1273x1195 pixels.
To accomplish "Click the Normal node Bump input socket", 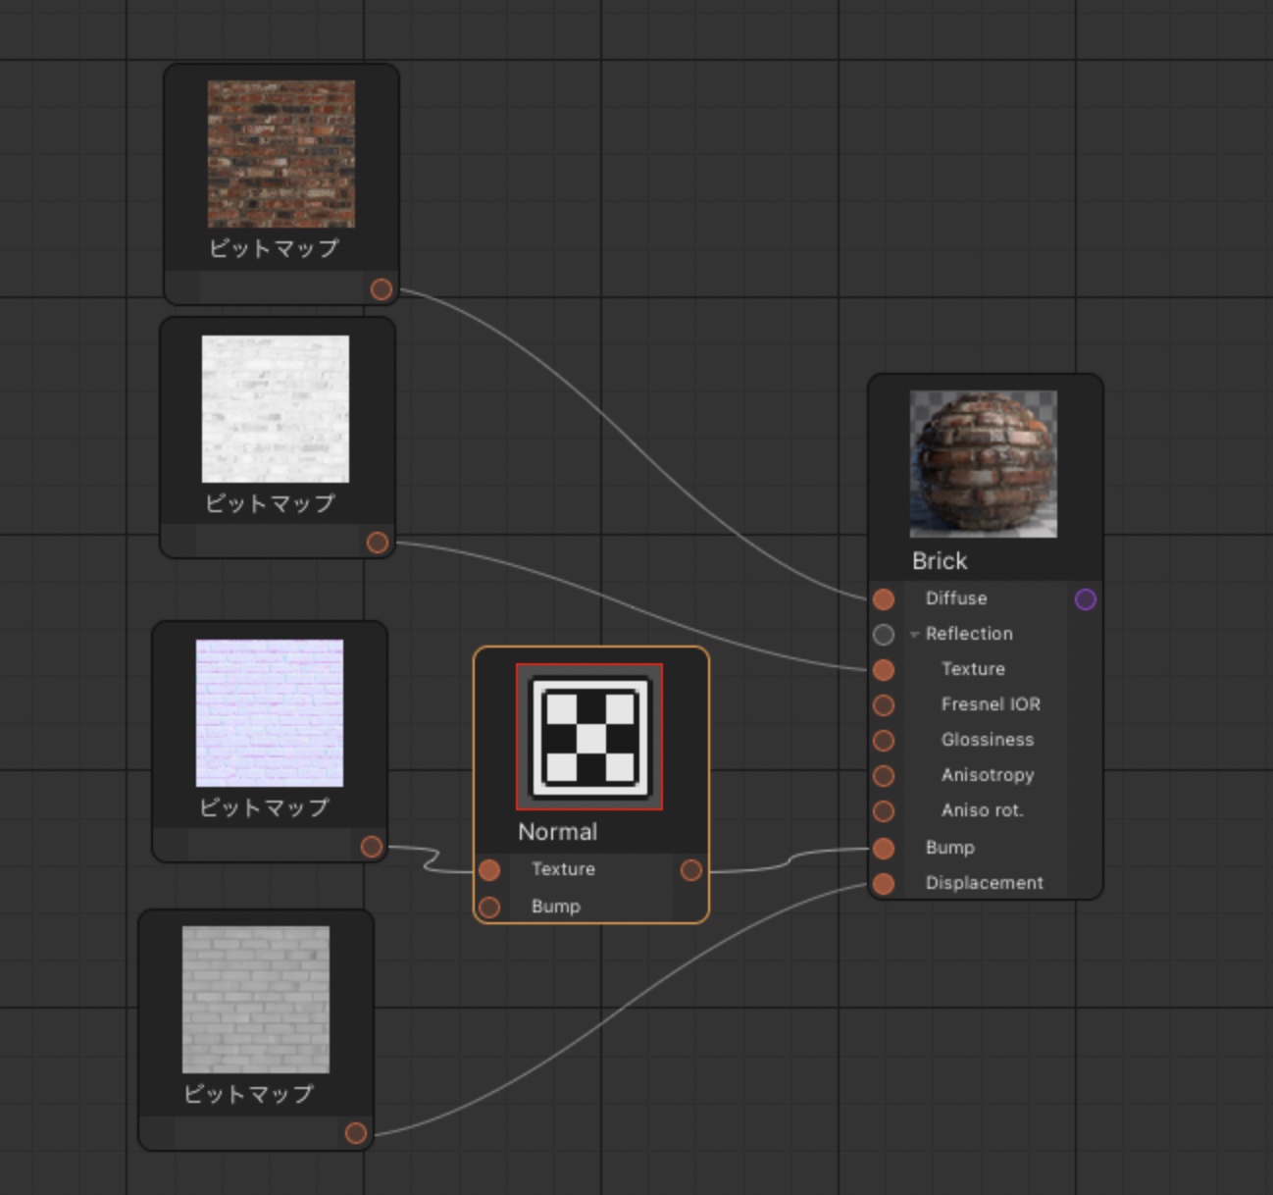I will tap(489, 908).
